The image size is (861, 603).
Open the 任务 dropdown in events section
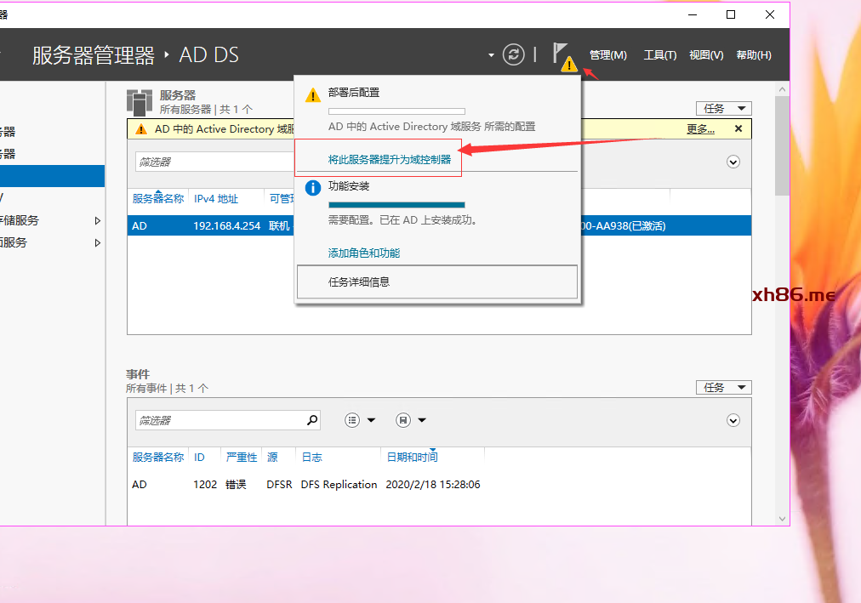tap(723, 387)
